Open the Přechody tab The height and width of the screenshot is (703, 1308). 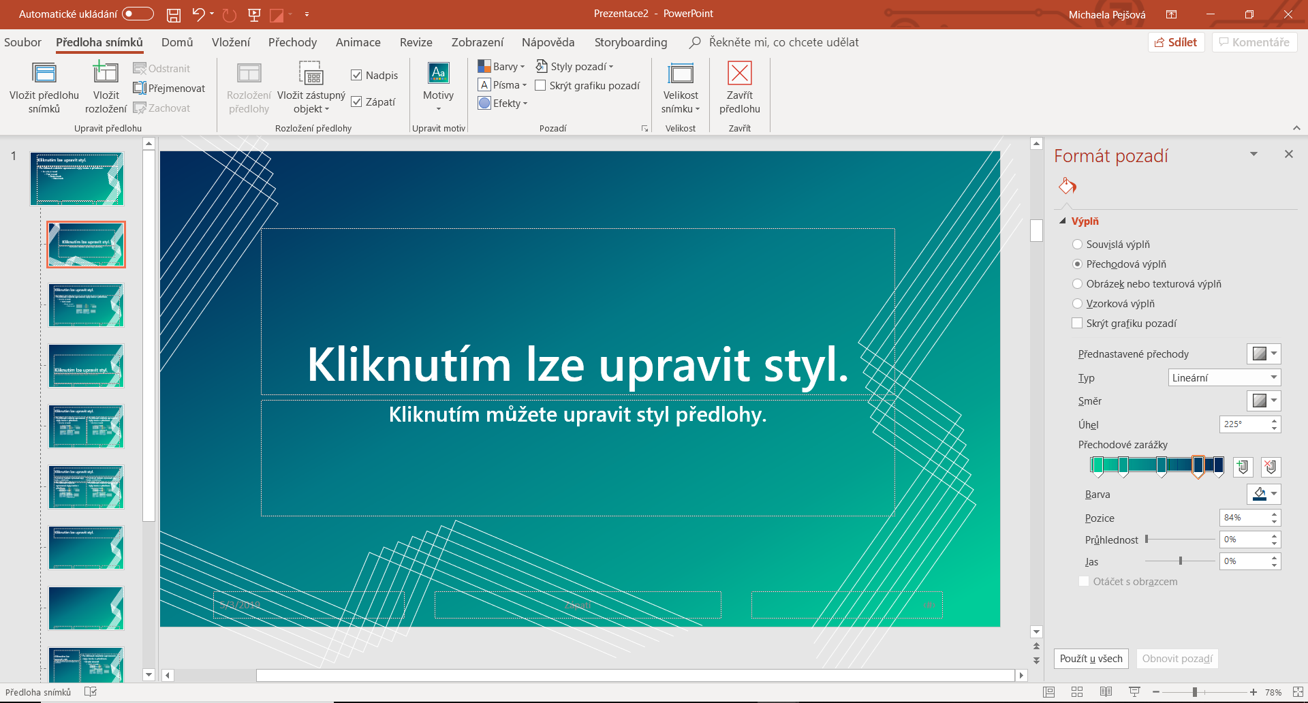[292, 42]
